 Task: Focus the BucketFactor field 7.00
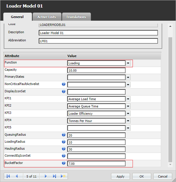tap(96, 164)
